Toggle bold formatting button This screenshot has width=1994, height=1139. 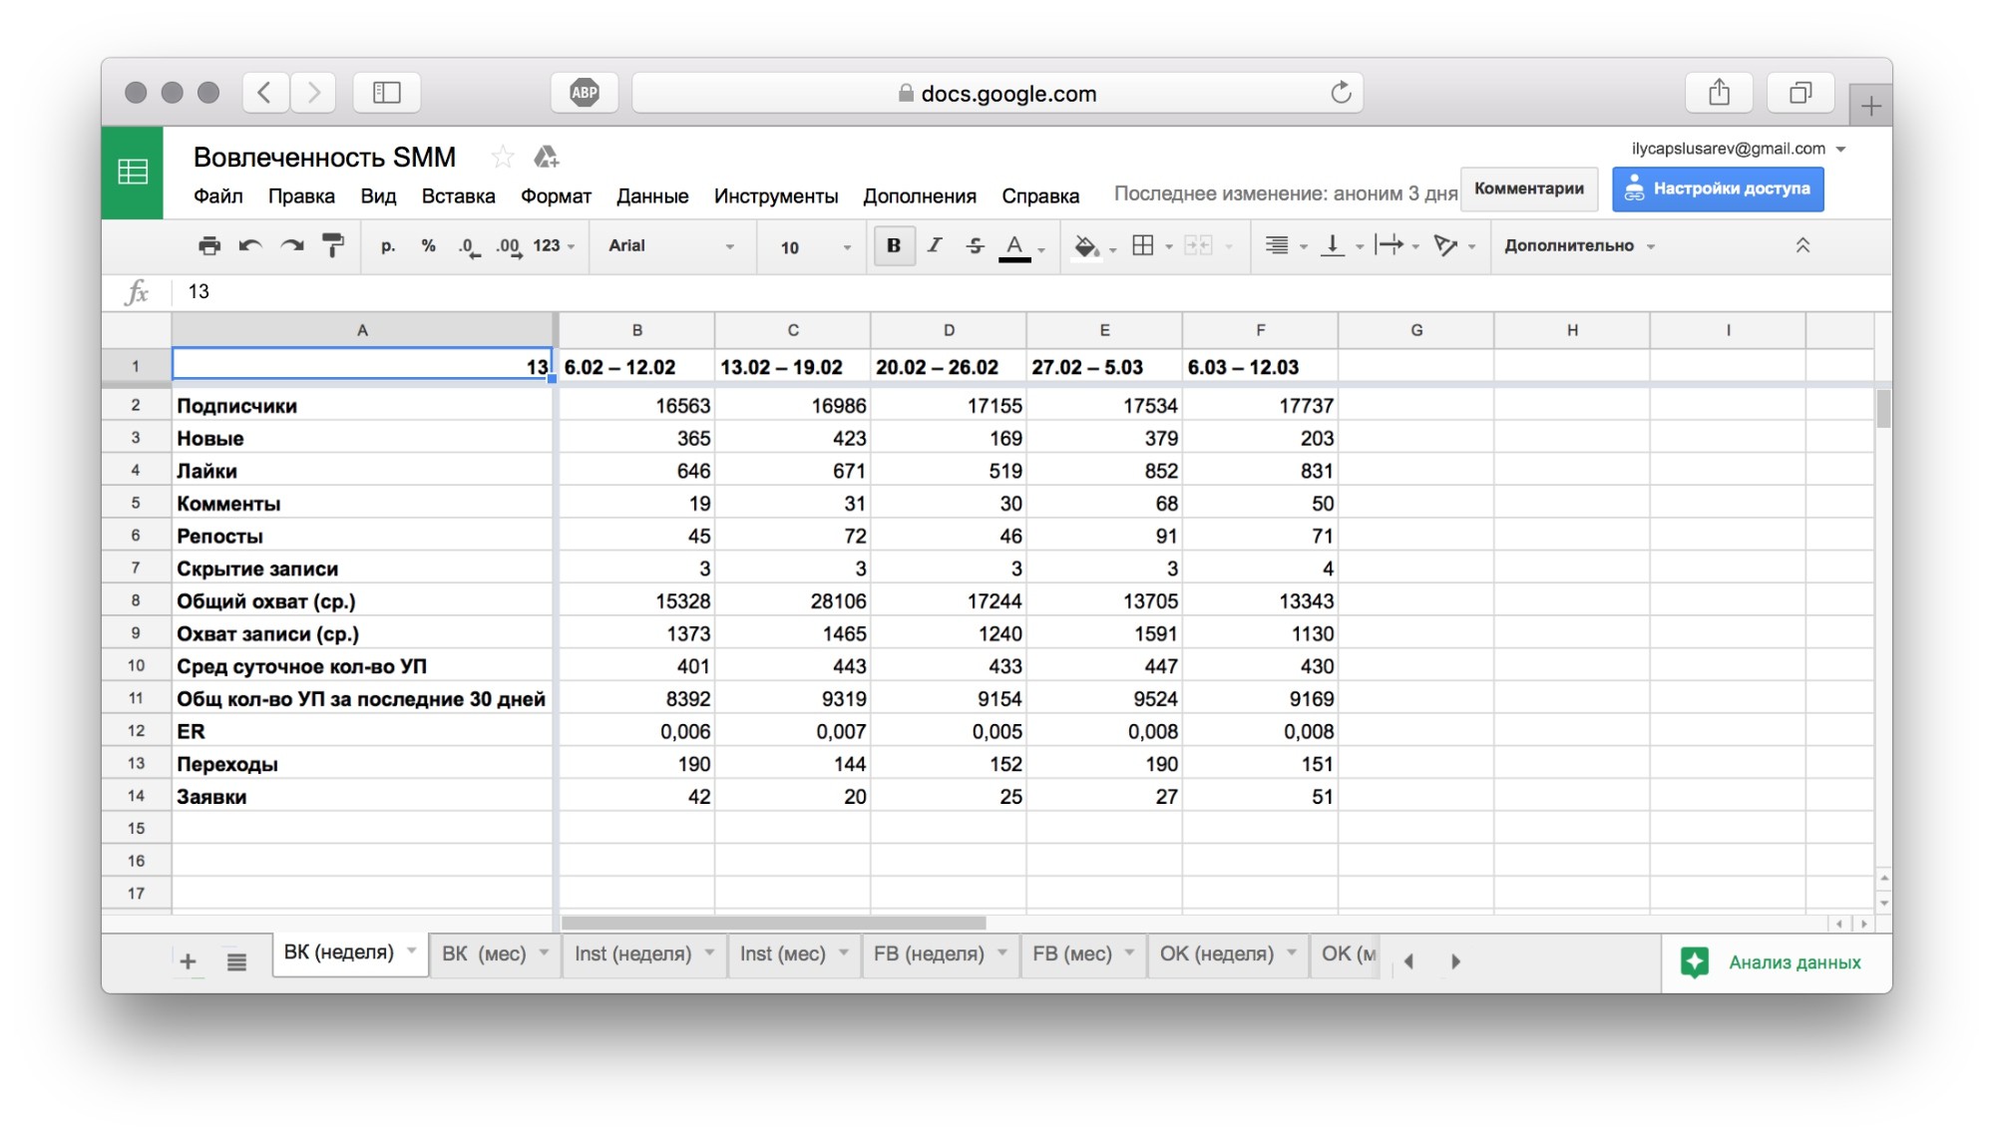894,245
